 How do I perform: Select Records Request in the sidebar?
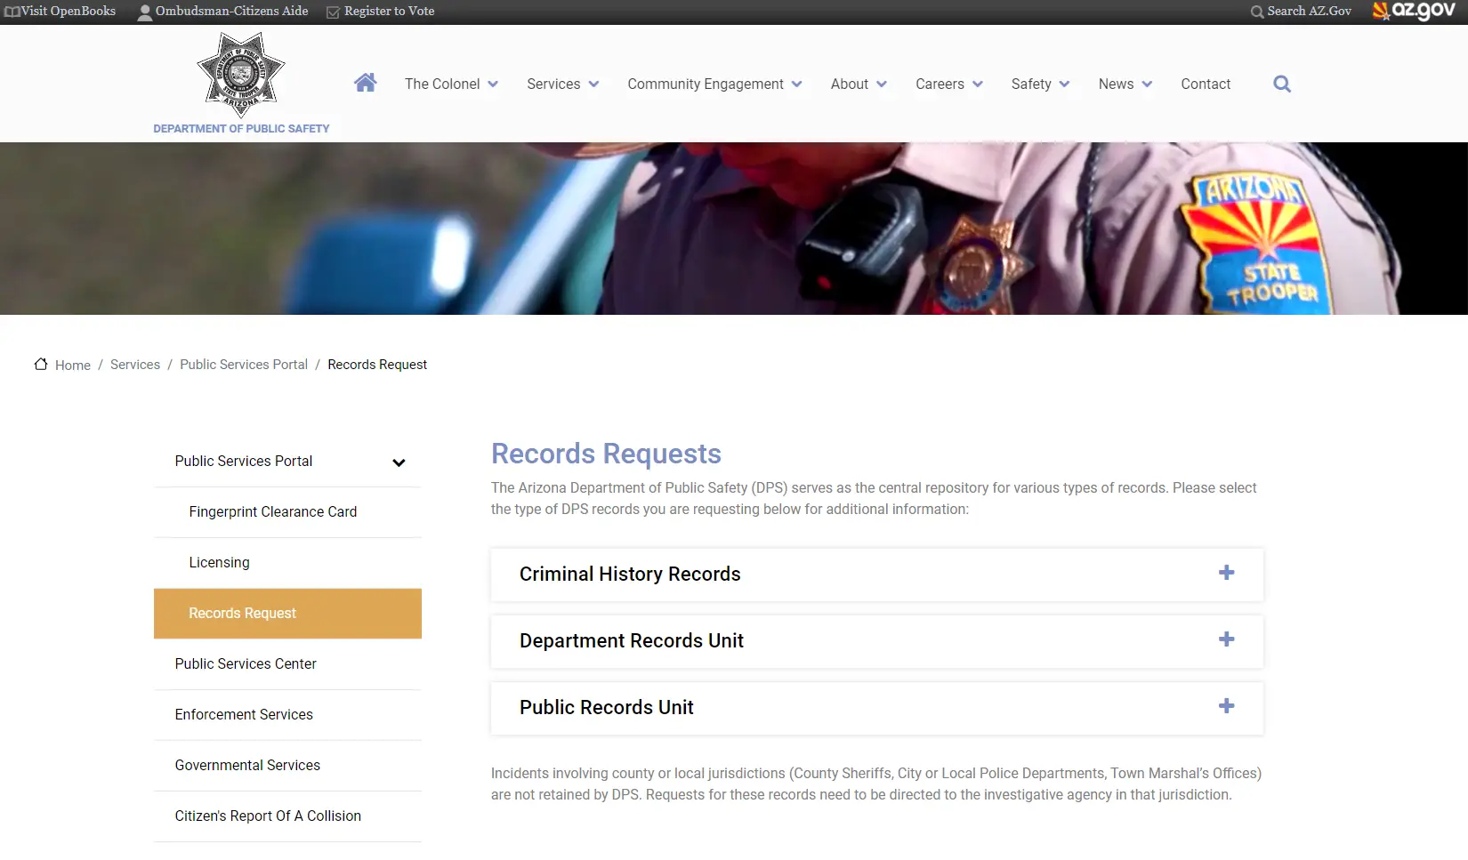(242, 613)
